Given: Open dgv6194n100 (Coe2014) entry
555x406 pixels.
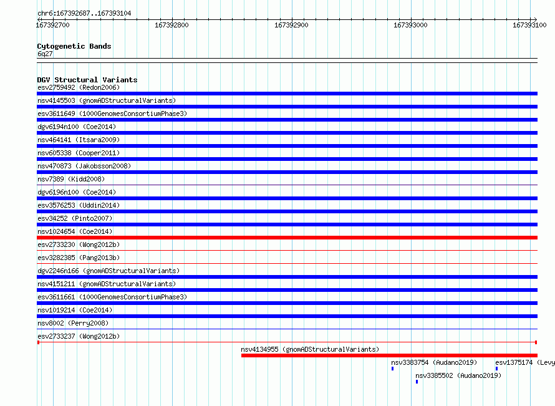Looking at the screenshot, I should [77, 127].
